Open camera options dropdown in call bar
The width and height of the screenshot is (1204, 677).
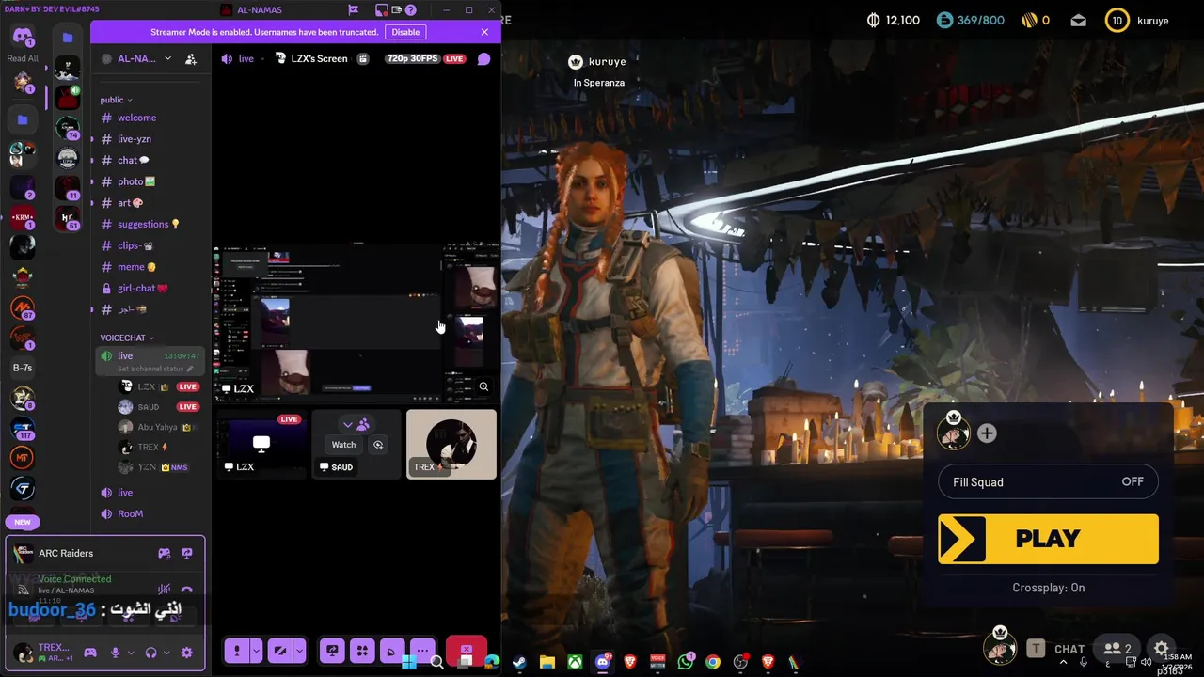[299, 650]
